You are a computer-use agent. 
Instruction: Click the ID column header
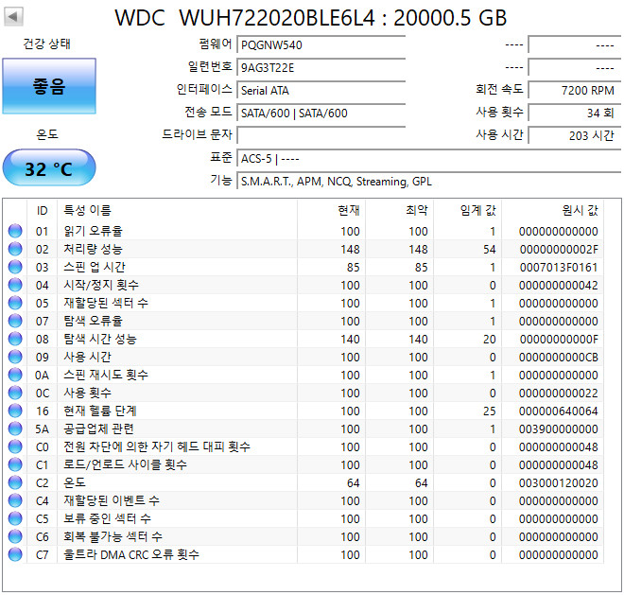coord(42,210)
